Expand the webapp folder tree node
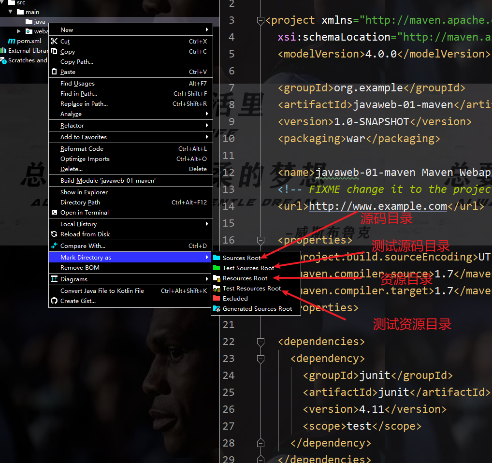The width and height of the screenshot is (492, 463). tap(19, 31)
